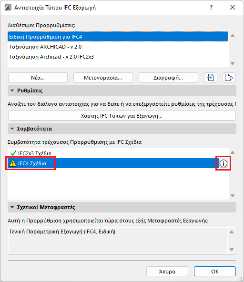Close the dialog with the X button

tap(233, 7)
